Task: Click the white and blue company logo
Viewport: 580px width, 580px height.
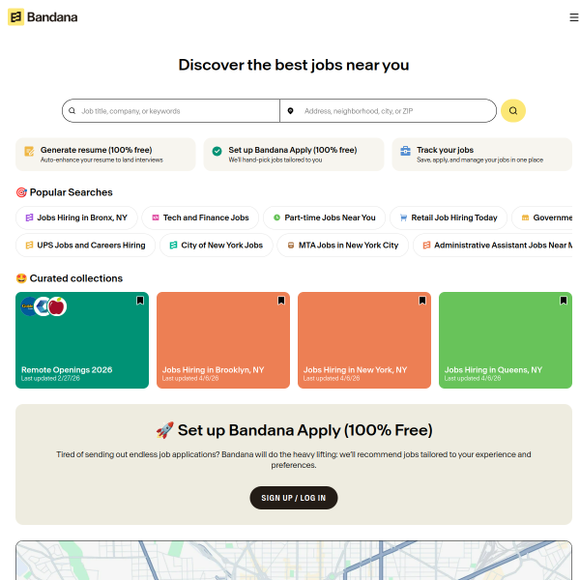Action: click(x=43, y=306)
